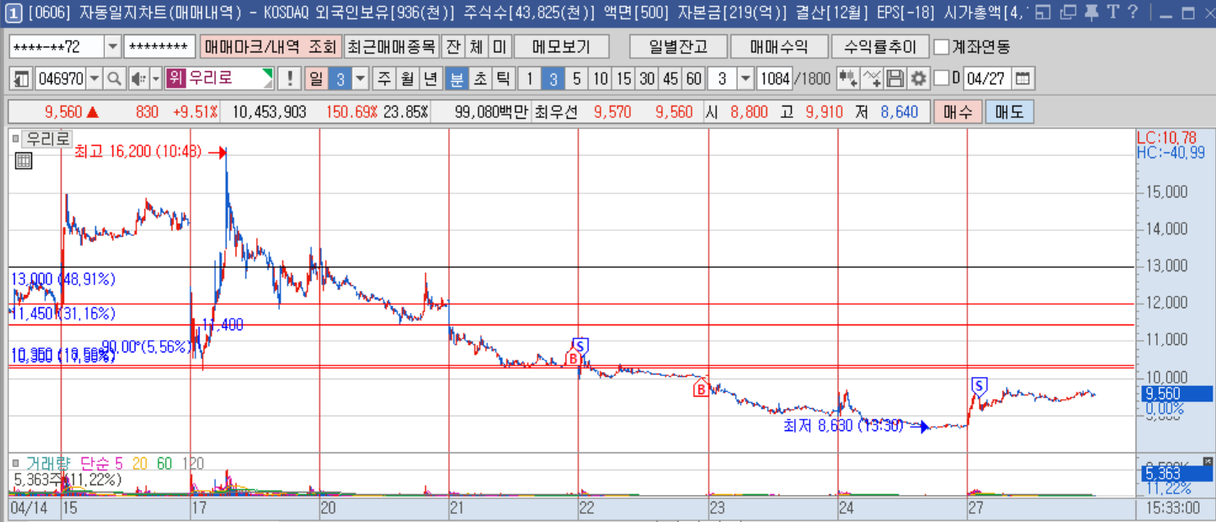Image resolution: width=1216 pixels, height=522 pixels.
Task: Select the 15 minute interval
Action: 624,79
